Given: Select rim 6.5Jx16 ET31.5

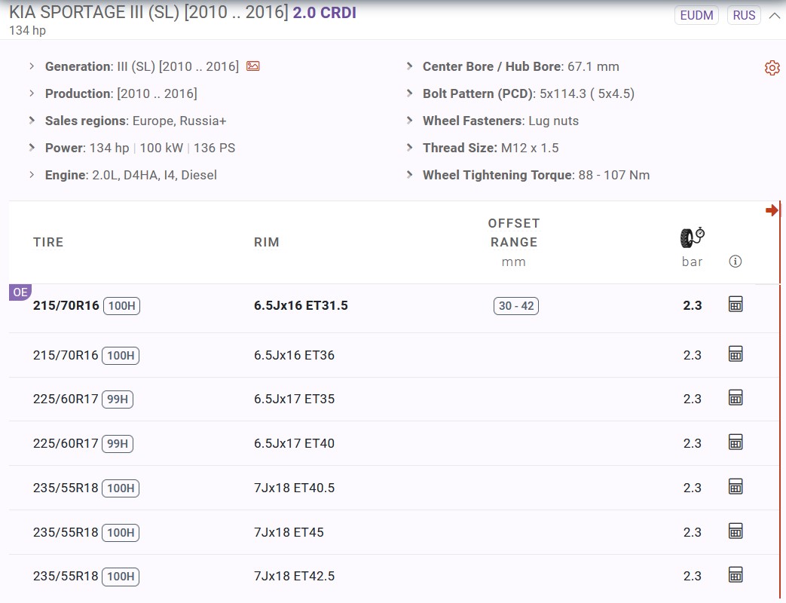Looking at the screenshot, I should pyautogui.click(x=301, y=305).
